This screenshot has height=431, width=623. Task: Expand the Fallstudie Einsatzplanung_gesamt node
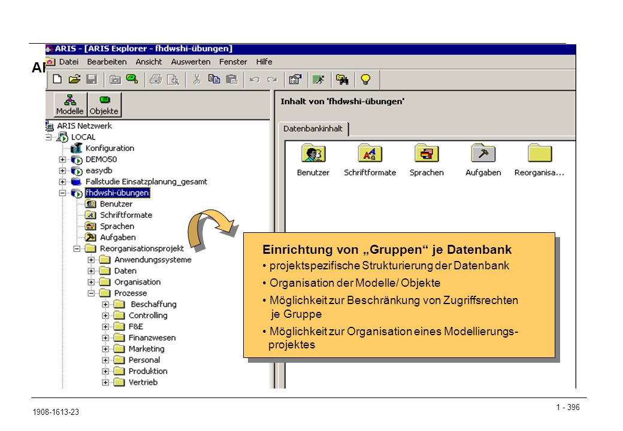(62, 182)
